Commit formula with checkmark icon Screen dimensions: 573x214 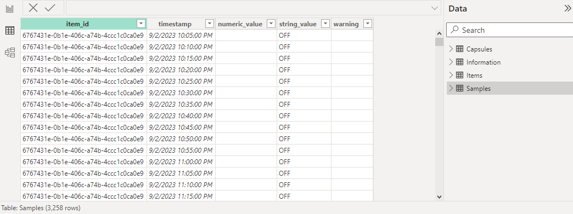[50, 8]
